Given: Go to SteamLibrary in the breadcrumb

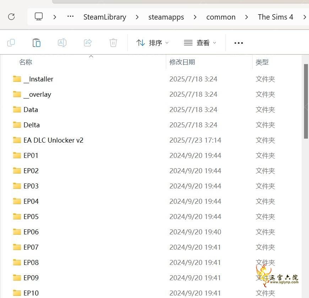Looking at the screenshot, I should tap(105, 17).
